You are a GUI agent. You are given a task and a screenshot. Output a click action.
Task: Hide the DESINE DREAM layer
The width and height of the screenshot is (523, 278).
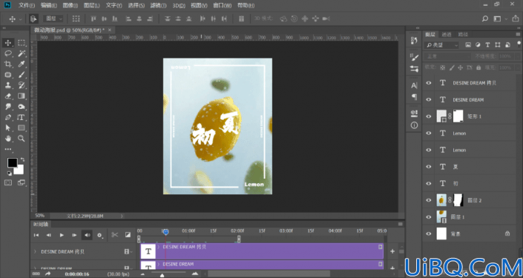(429, 99)
